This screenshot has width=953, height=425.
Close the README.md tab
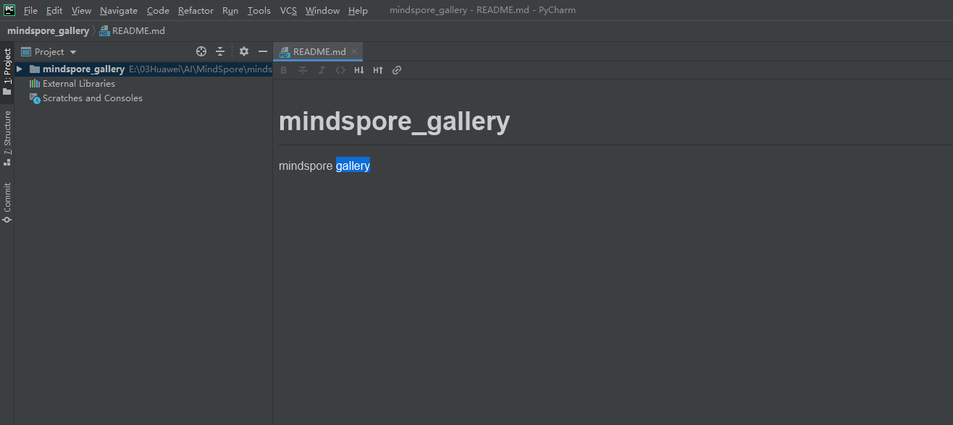pyautogui.click(x=354, y=52)
